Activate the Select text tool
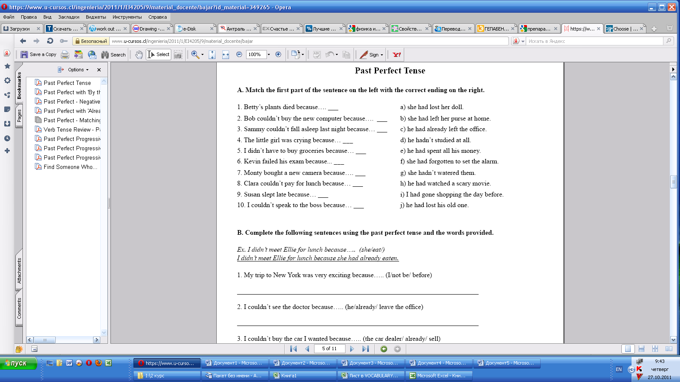Image resolution: width=680 pixels, height=382 pixels. coord(159,54)
